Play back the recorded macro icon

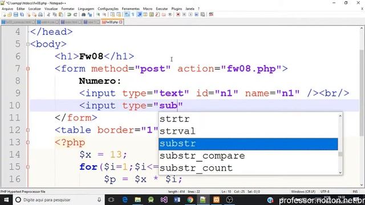190,14
